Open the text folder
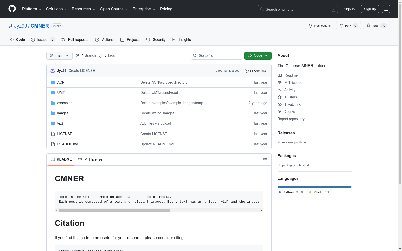 pos(60,123)
